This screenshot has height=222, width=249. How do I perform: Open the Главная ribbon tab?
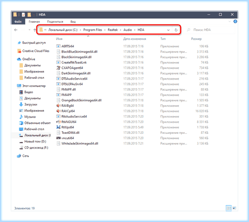coord(34,22)
